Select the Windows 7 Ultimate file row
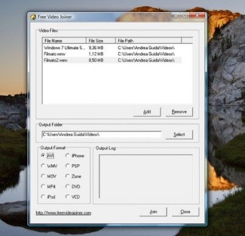The width and height of the screenshot is (245, 236). [112, 48]
